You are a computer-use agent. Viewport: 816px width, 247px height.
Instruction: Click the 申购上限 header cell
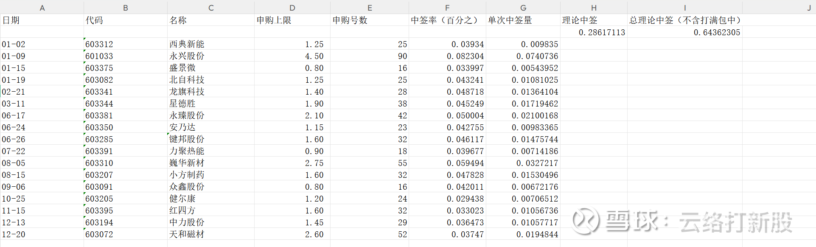[292, 20]
